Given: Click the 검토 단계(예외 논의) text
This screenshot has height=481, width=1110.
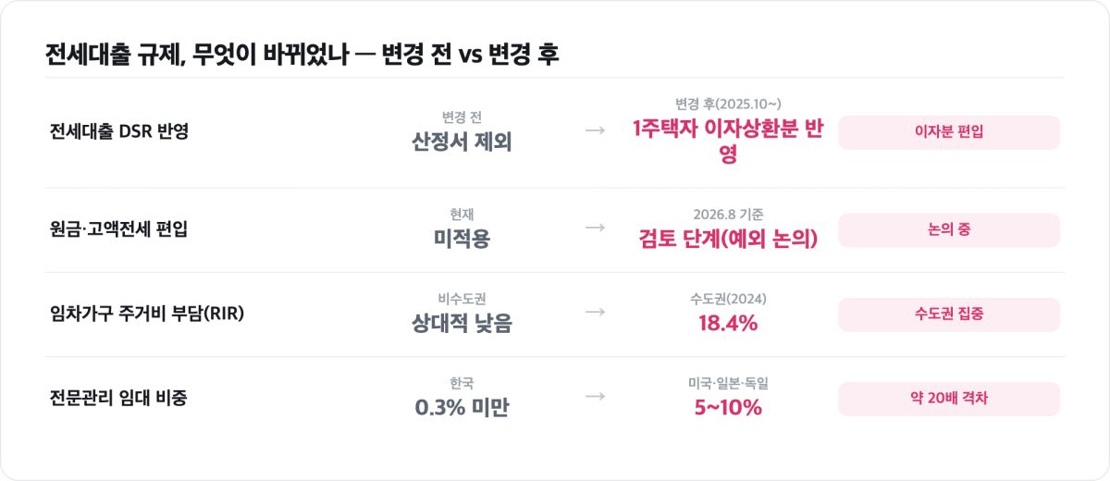Looking at the screenshot, I should 728,239.
